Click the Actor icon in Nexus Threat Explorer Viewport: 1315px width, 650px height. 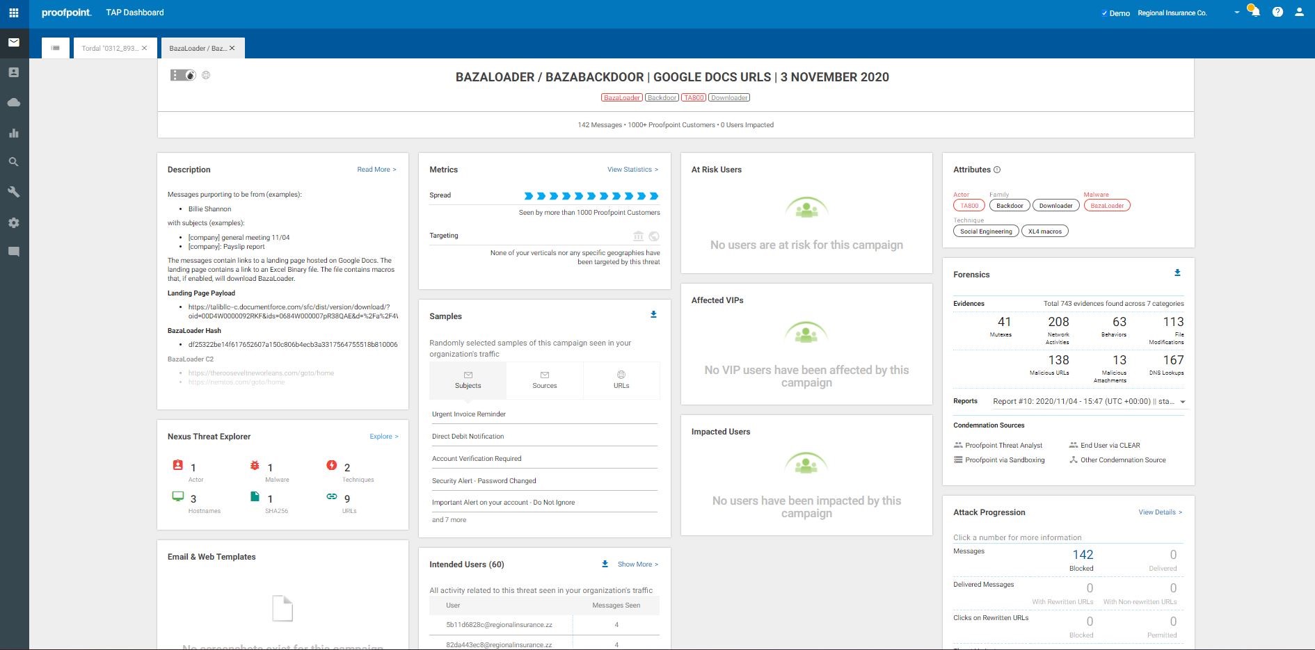tap(177, 465)
